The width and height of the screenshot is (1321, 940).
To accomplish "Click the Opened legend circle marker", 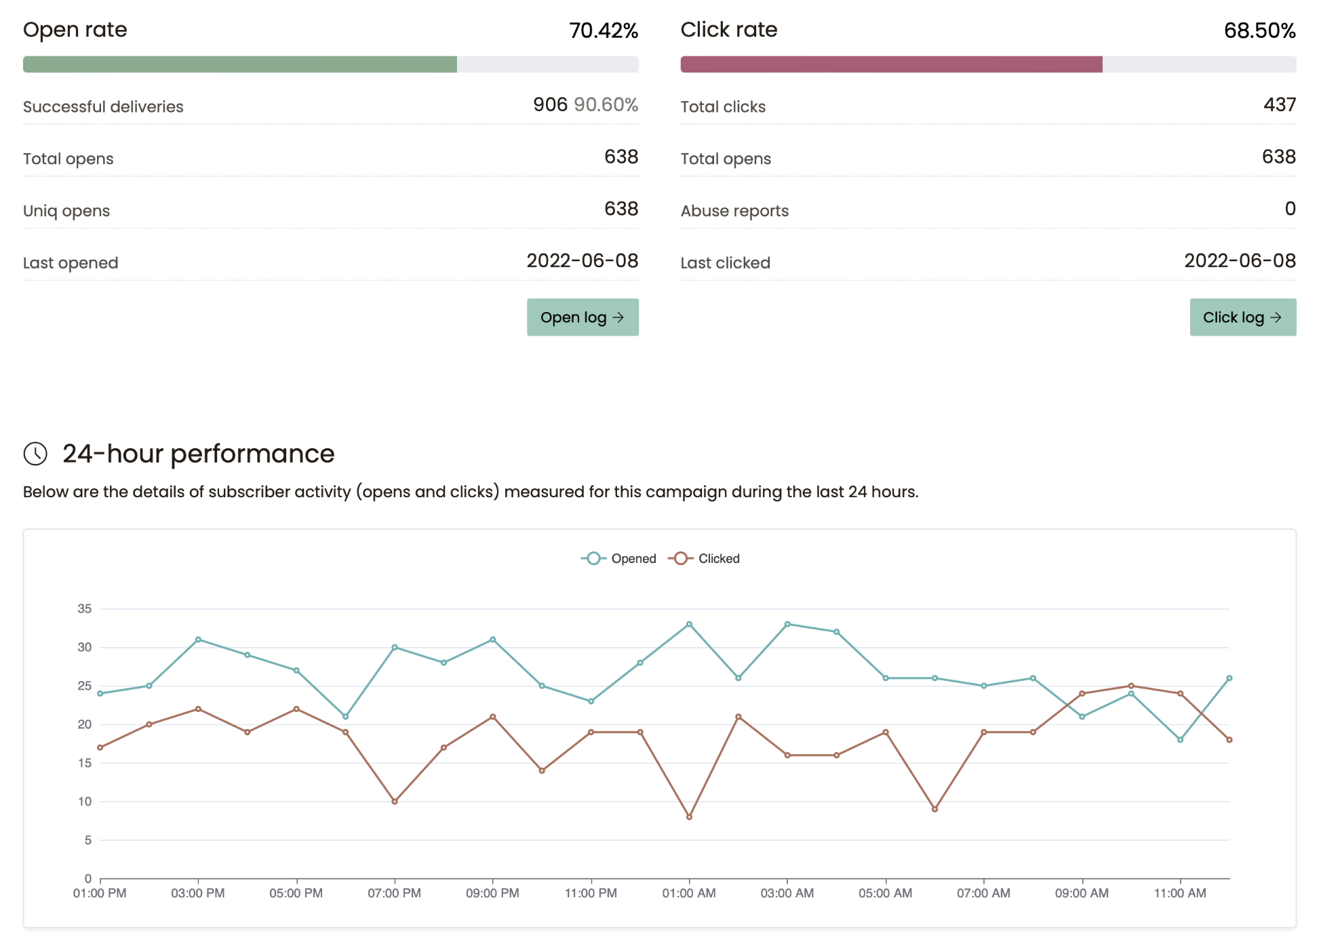I will click(593, 559).
